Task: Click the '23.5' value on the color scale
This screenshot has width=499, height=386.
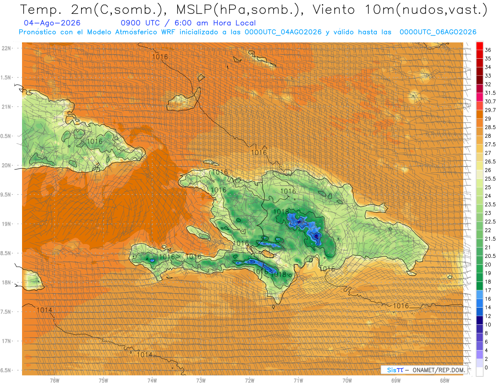Action: point(490,204)
